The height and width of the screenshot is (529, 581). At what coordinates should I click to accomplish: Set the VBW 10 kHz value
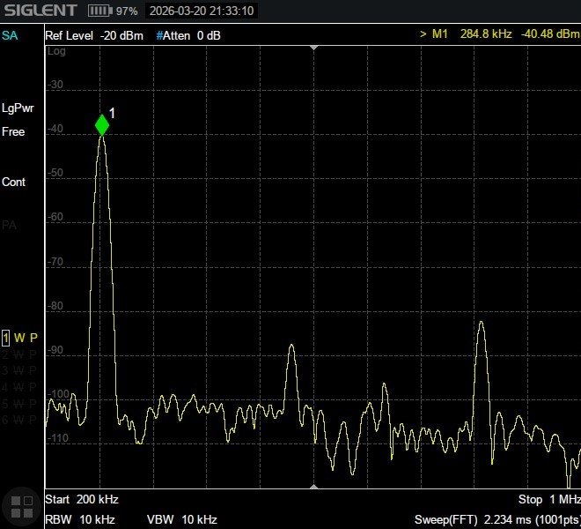[182, 519]
